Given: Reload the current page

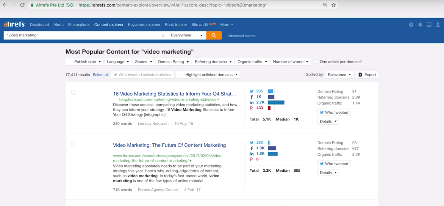Looking at the screenshot, I should click(22, 5).
